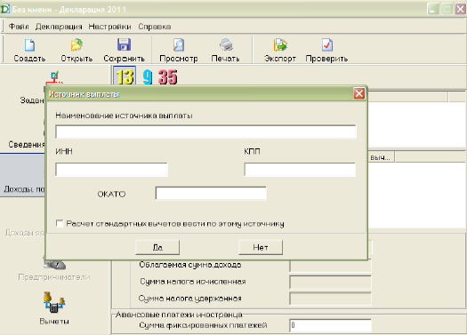The image size is (467, 335).
Task: Focus the Наименование источника выплаты field
Action: point(205,132)
